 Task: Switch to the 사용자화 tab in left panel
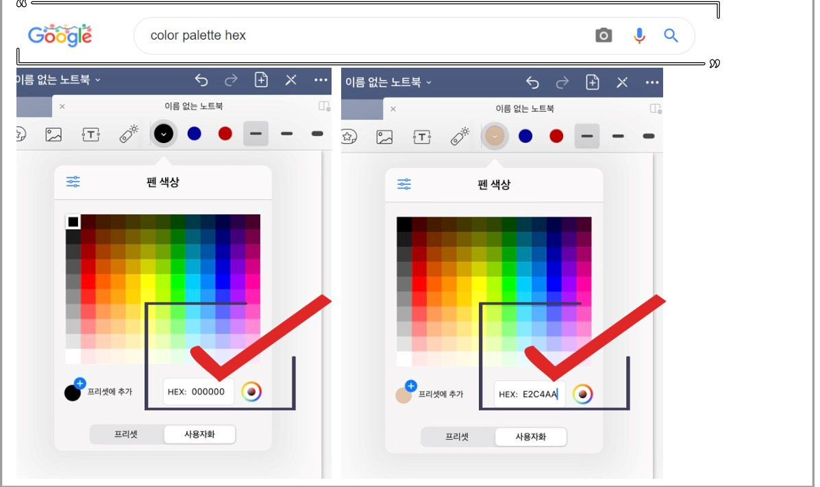coord(200,434)
